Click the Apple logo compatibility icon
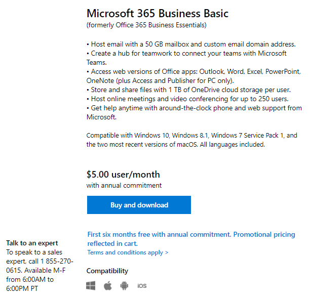310x299 pixels. (x=107, y=286)
